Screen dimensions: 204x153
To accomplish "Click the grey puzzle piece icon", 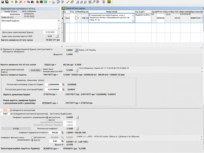I will point(63,2).
